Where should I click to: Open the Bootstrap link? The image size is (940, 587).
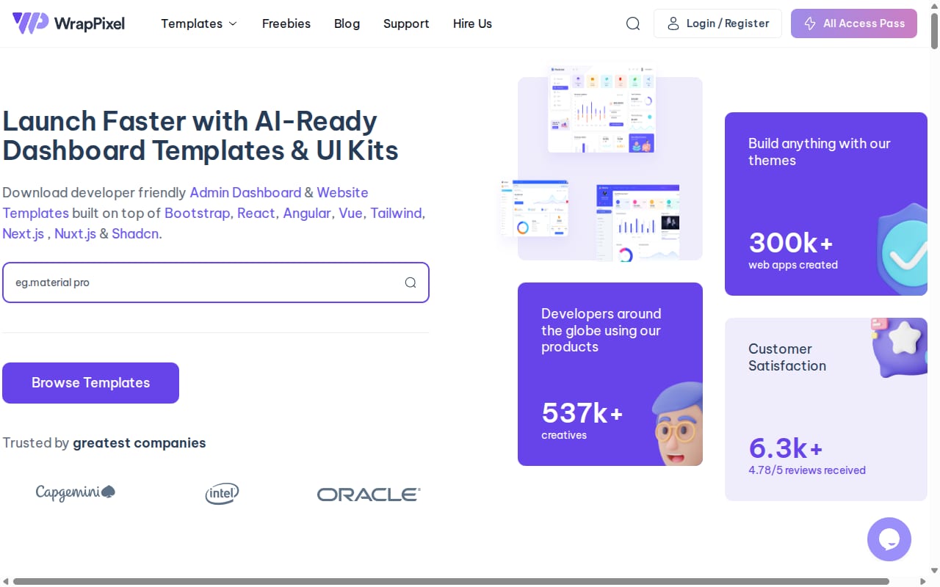coord(198,213)
